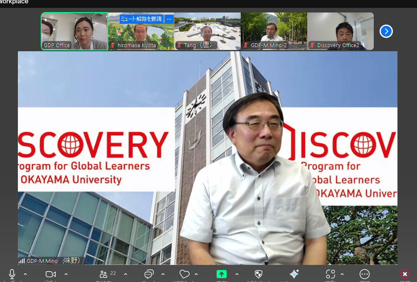Open the participants panel icon
Image resolution: width=417 pixels, height=282 pixels.
coord(104,274)
